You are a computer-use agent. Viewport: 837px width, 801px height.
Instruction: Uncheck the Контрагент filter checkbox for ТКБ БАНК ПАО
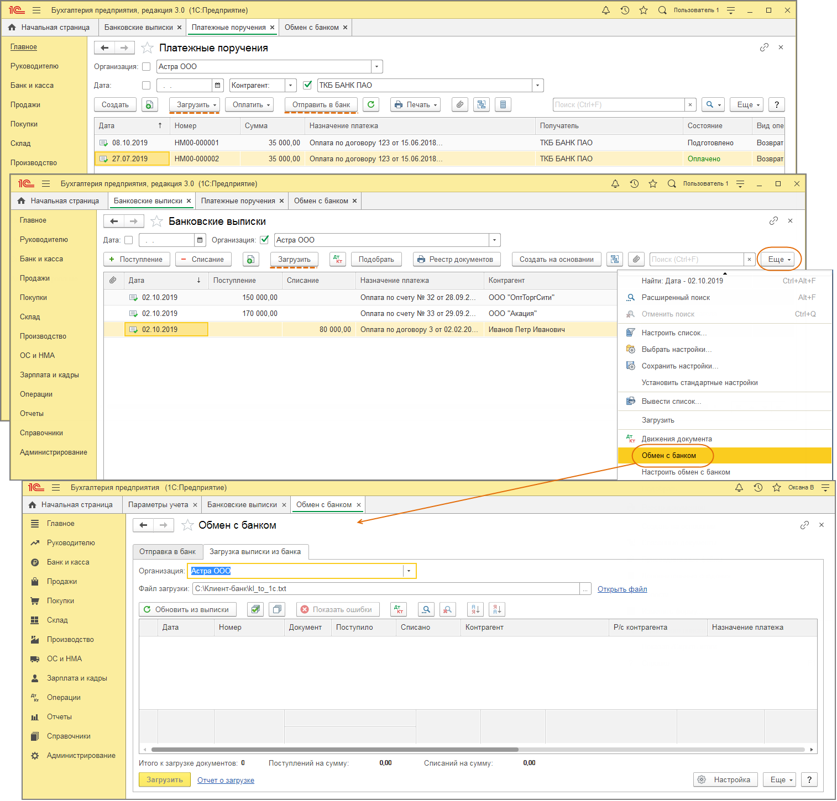307,85
